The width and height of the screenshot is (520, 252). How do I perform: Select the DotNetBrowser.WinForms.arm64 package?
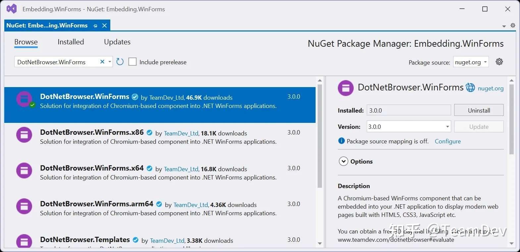[160, 208]
